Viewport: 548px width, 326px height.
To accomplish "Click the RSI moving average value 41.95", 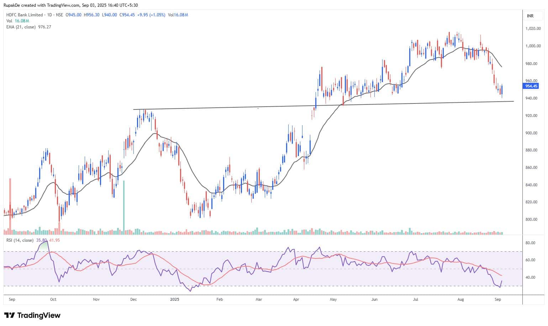I will [54, 240].
